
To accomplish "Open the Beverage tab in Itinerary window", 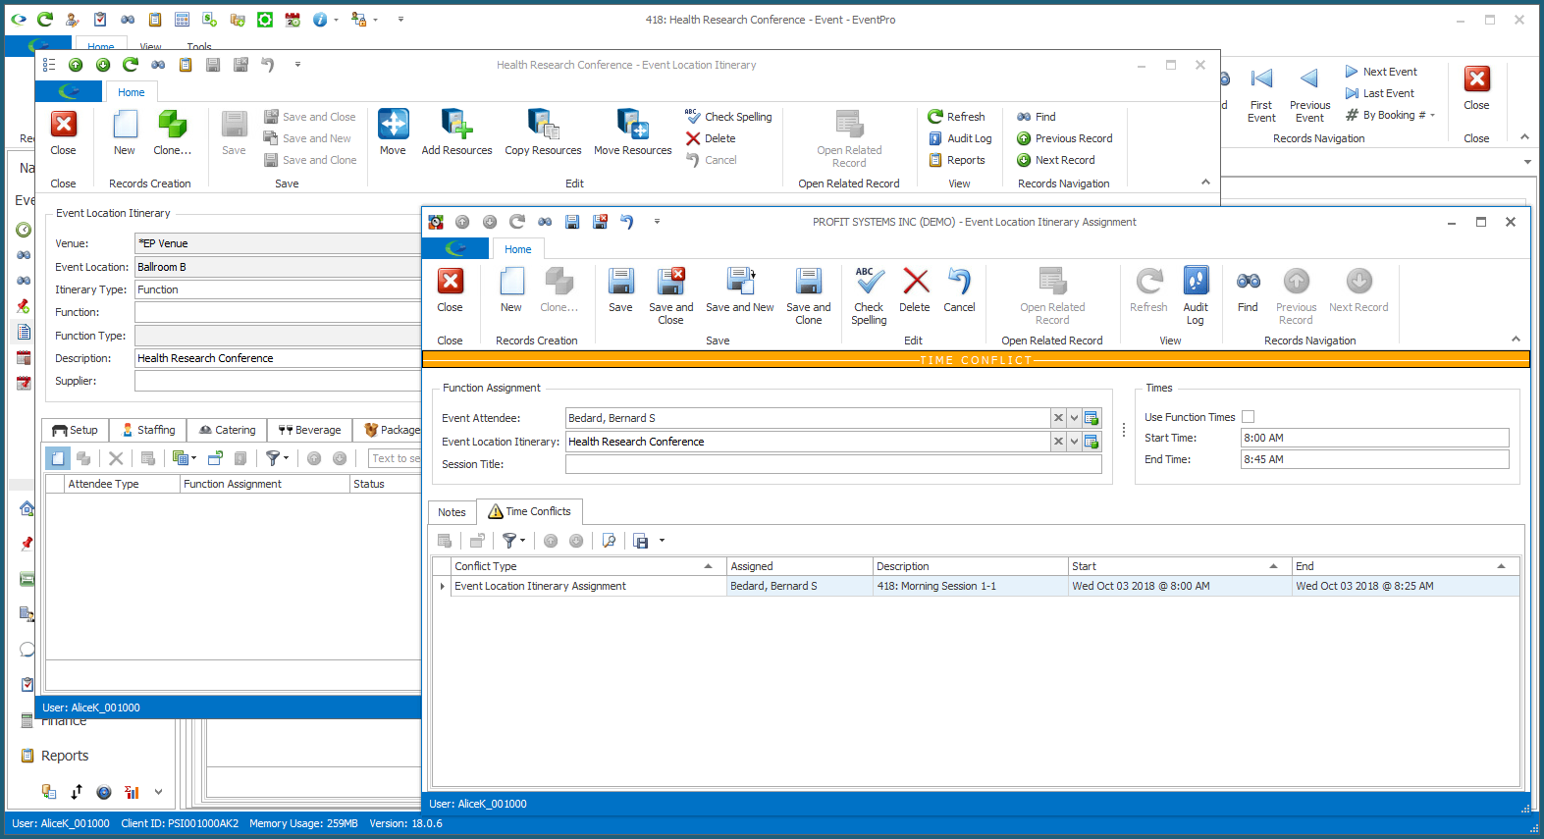I will [309, 430].
